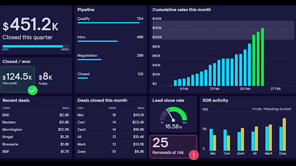Click the Mark label on SDR chart
Image resolution: width=296 pixels, height=166 pixels.
[269, 153]
